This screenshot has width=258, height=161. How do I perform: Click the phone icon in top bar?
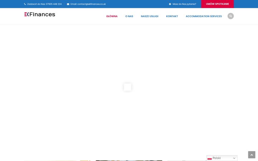(x=25, y=4)
